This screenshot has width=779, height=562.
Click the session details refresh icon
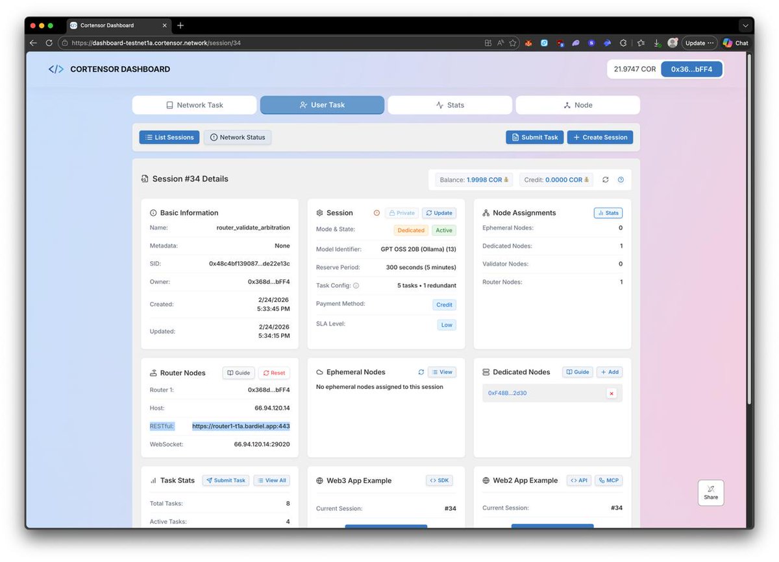coord(606,180)
